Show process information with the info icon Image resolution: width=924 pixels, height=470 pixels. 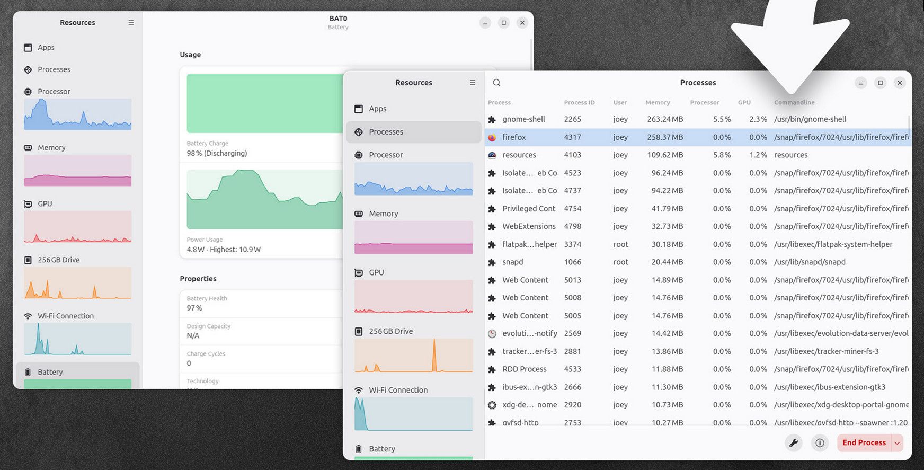pos(820,443)
